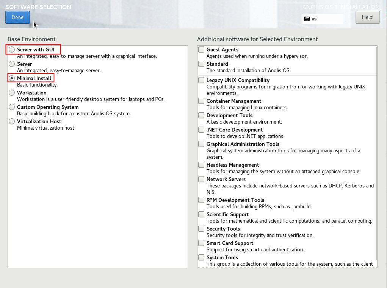Tick Graphical Administration Tools checkbox
The height and width of the screenshot is (288, 387).
tap(201, 144)
